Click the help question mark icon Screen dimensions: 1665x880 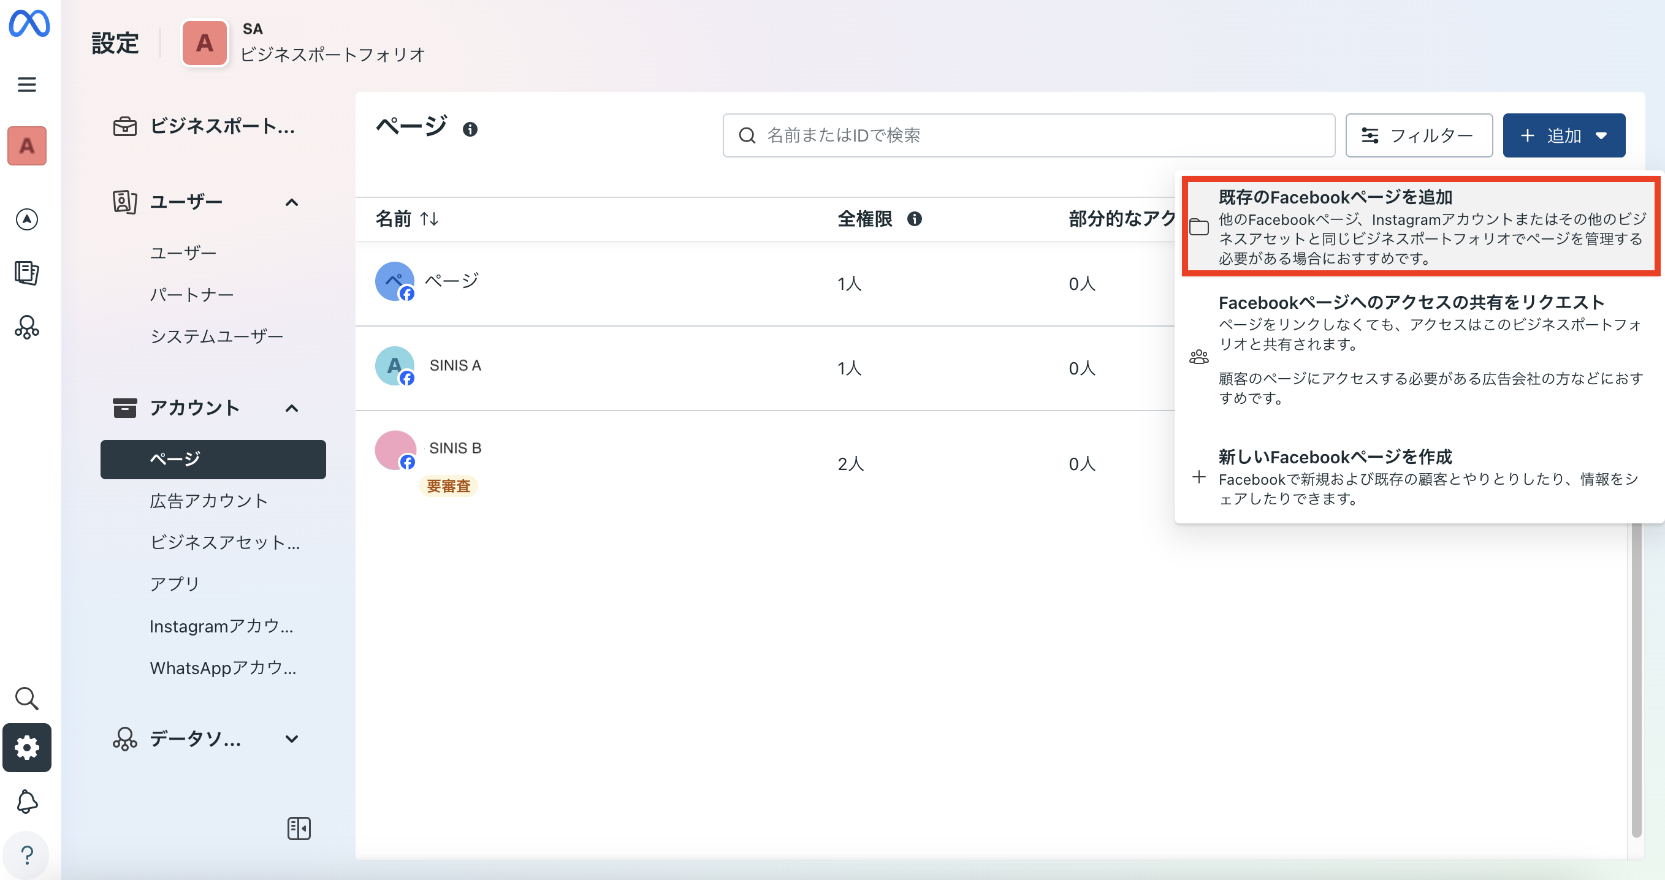coord(26,855)
